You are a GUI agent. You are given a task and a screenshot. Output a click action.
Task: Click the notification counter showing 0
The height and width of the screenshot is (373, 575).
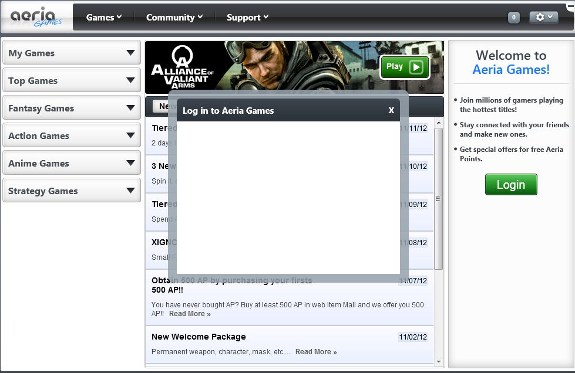point(513,17)
